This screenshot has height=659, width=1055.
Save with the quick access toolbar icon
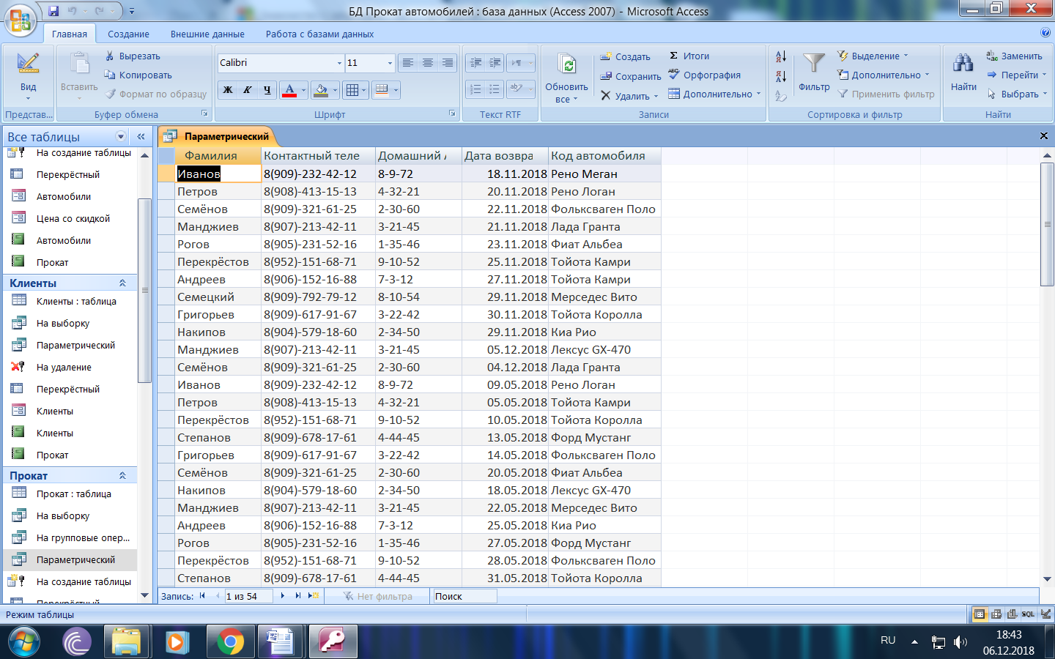point(53,11)
